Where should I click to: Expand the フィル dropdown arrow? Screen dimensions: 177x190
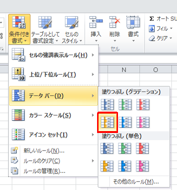pyautogui.click(x=171, y=28)
